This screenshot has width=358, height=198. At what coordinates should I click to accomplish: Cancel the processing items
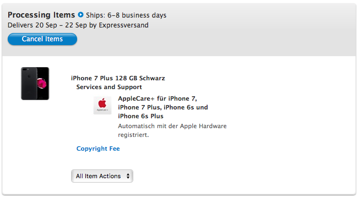[x=42, y=39]
